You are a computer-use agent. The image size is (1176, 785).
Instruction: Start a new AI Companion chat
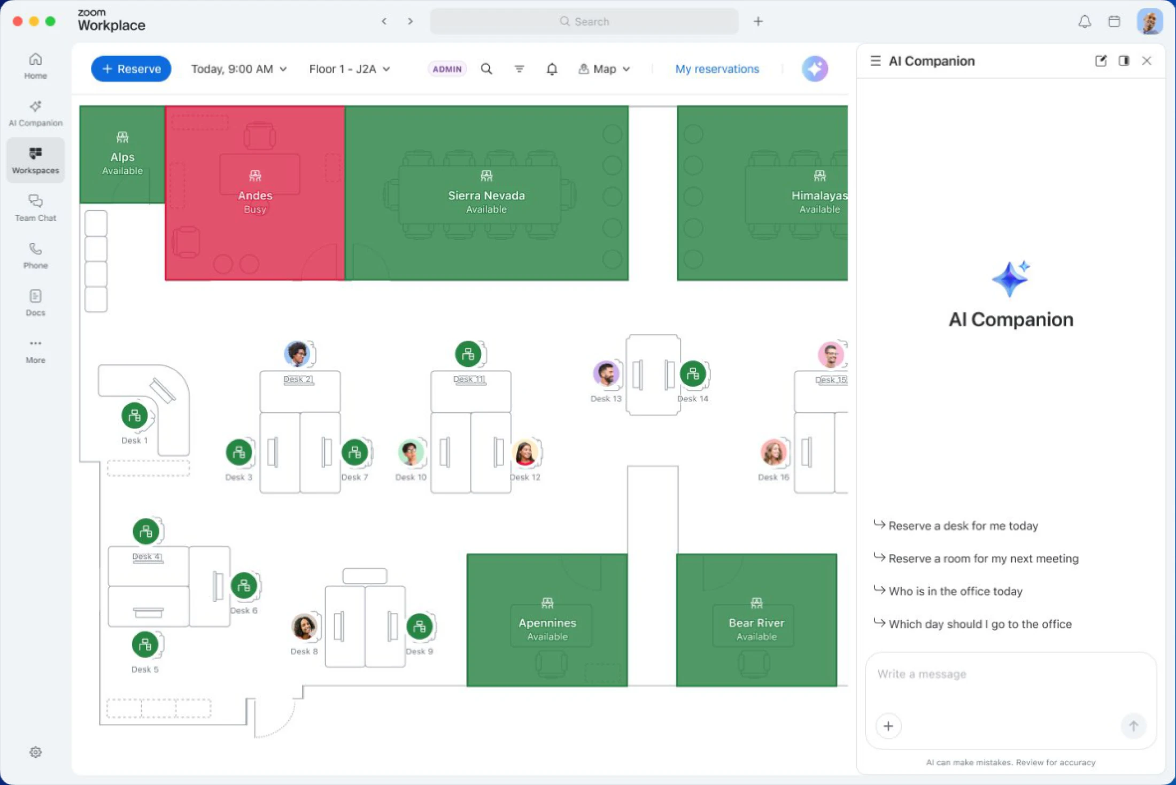pyautogui.click(x=1100, y=60)
